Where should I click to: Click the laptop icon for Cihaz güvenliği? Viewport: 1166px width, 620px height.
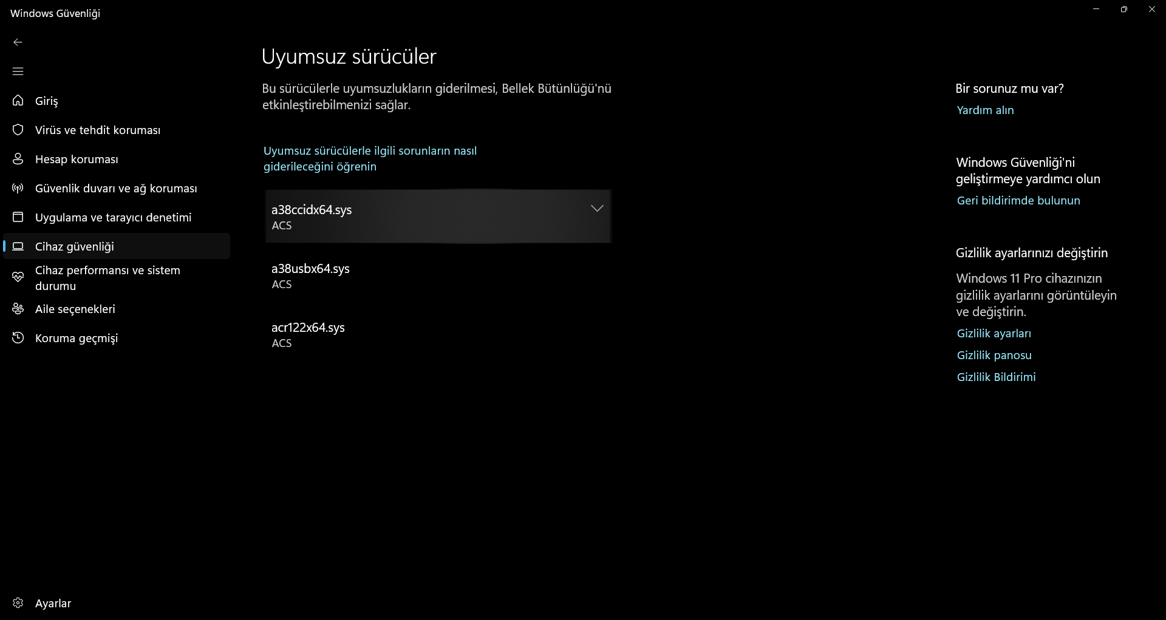(x=18, y=246)
